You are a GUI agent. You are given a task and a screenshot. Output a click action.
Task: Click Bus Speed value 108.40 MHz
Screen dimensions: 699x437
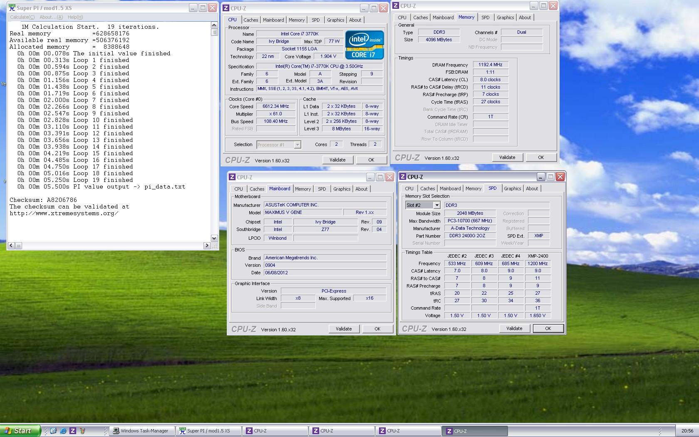pos(276,122)
